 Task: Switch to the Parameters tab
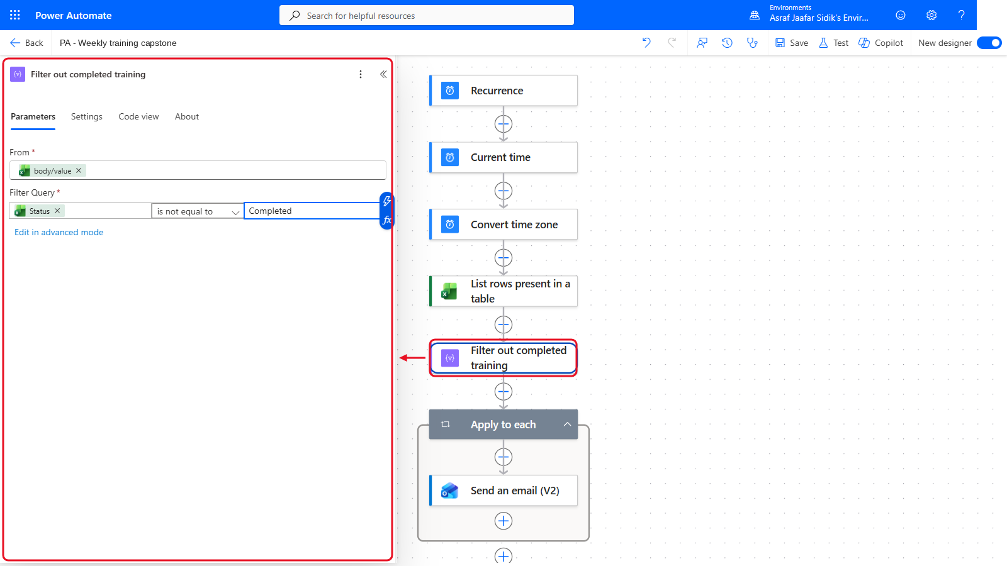pos(33,116)
